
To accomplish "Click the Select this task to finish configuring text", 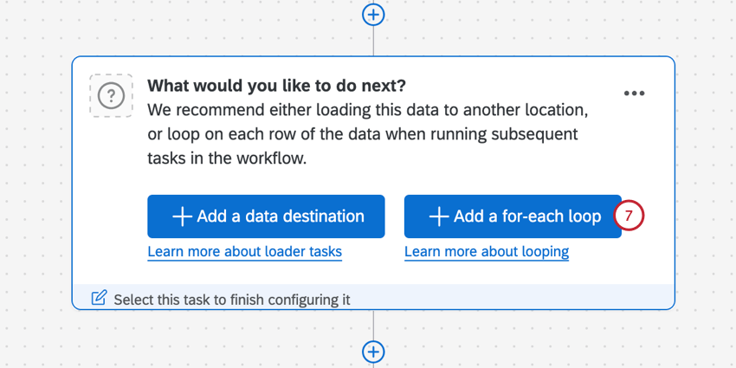I will coord(232,300).
